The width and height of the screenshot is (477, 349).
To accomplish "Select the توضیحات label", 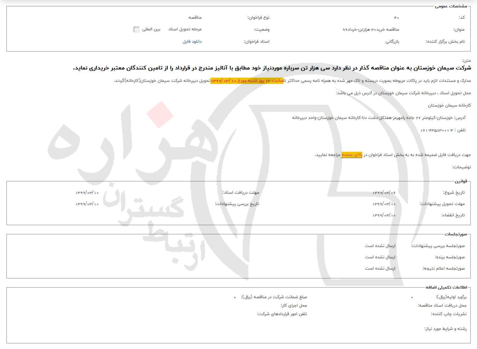I will pos(461,167).
